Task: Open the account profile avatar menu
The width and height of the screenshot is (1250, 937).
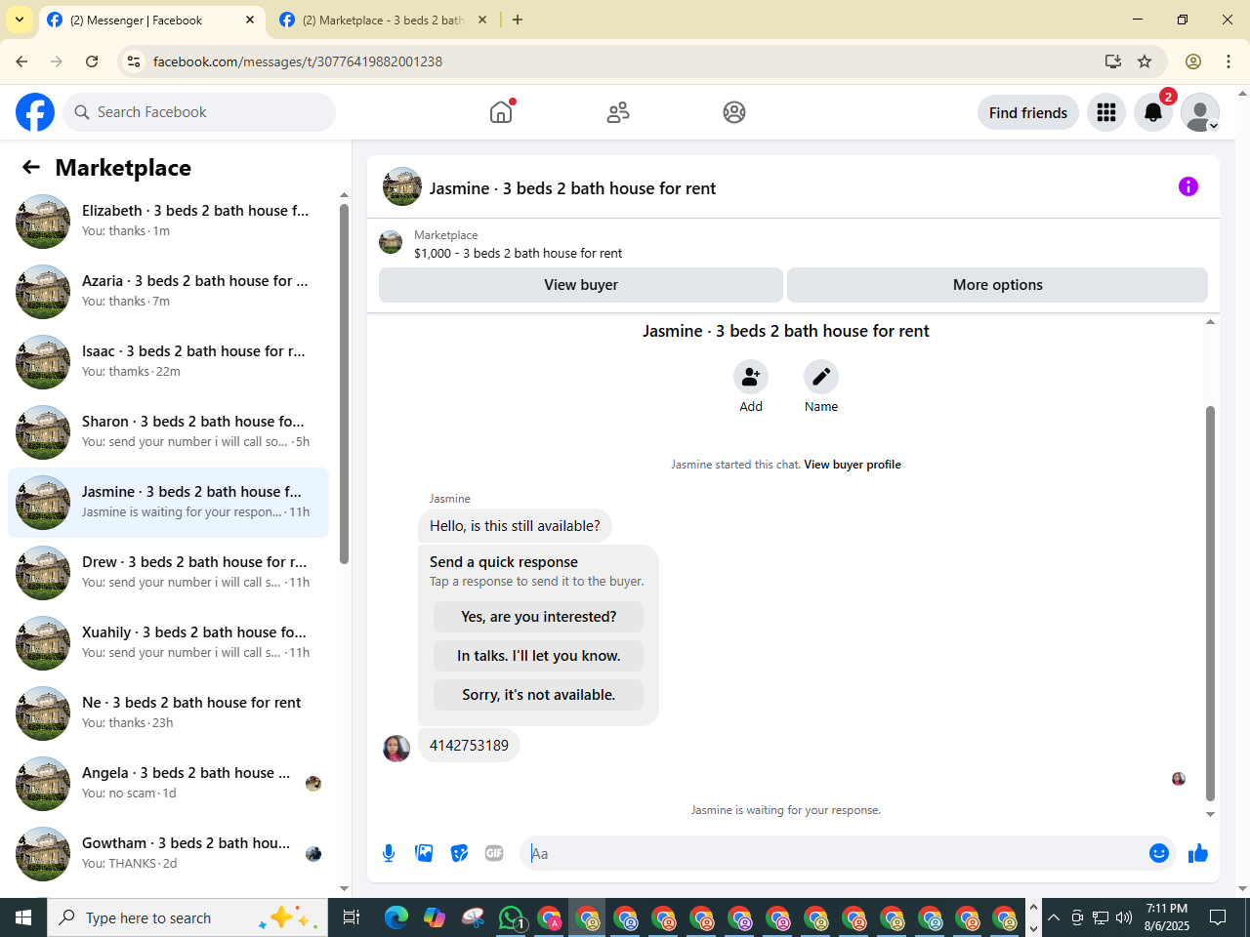Action: 1200,112
